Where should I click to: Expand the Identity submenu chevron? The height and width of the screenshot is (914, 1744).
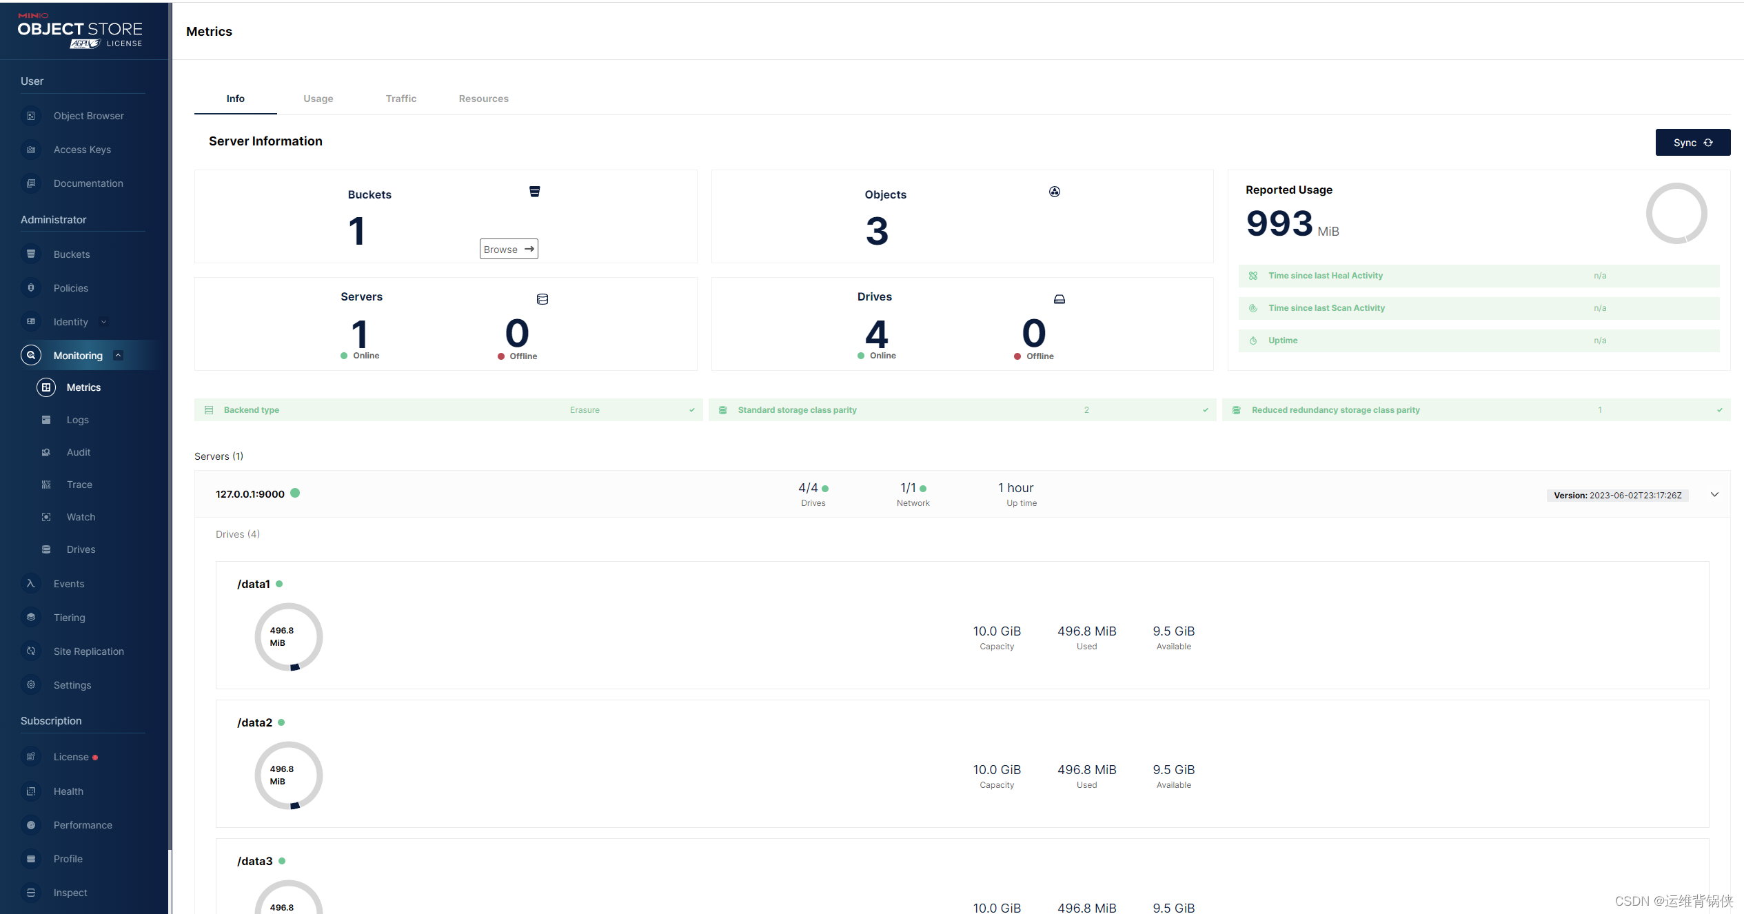(103, 322)
